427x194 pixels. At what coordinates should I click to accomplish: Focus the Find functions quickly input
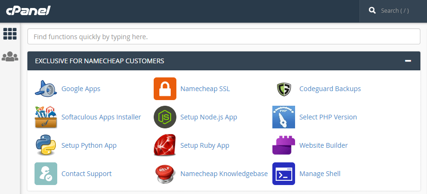(x=224, y=36)
